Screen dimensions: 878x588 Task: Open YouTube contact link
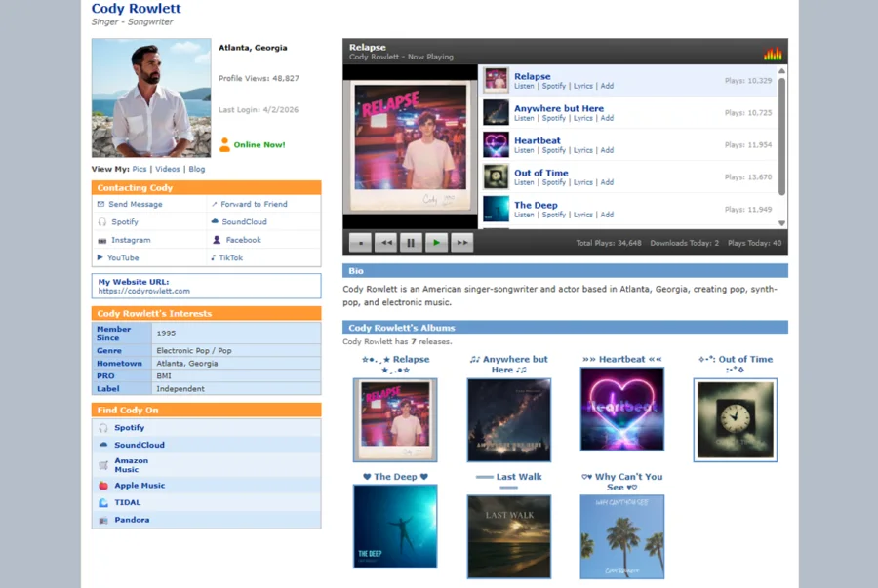[x=123, y=257]
